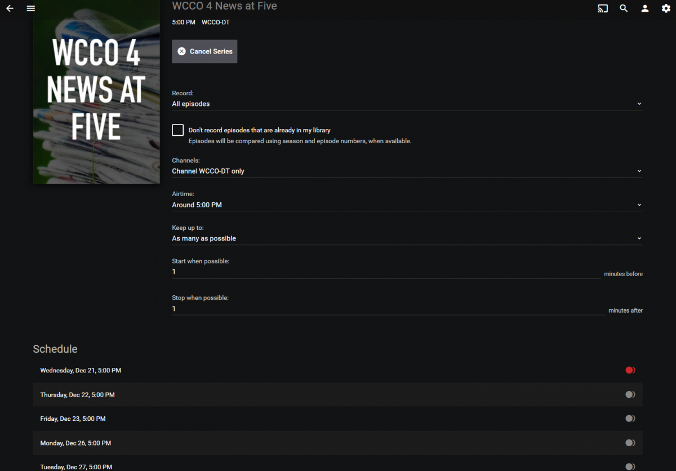The width and height of the screenshot is (676, 471).
Task: Click the WCCO 4 News at Five poster
Action: coord(96,92)
